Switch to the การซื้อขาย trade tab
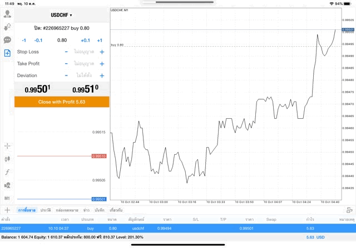 click(x=27, y=210)
